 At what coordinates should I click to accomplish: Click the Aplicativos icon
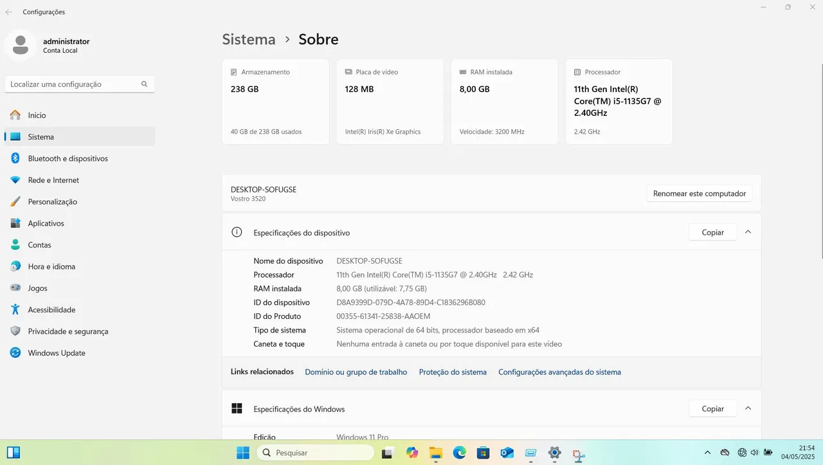(x=15, y=223)
